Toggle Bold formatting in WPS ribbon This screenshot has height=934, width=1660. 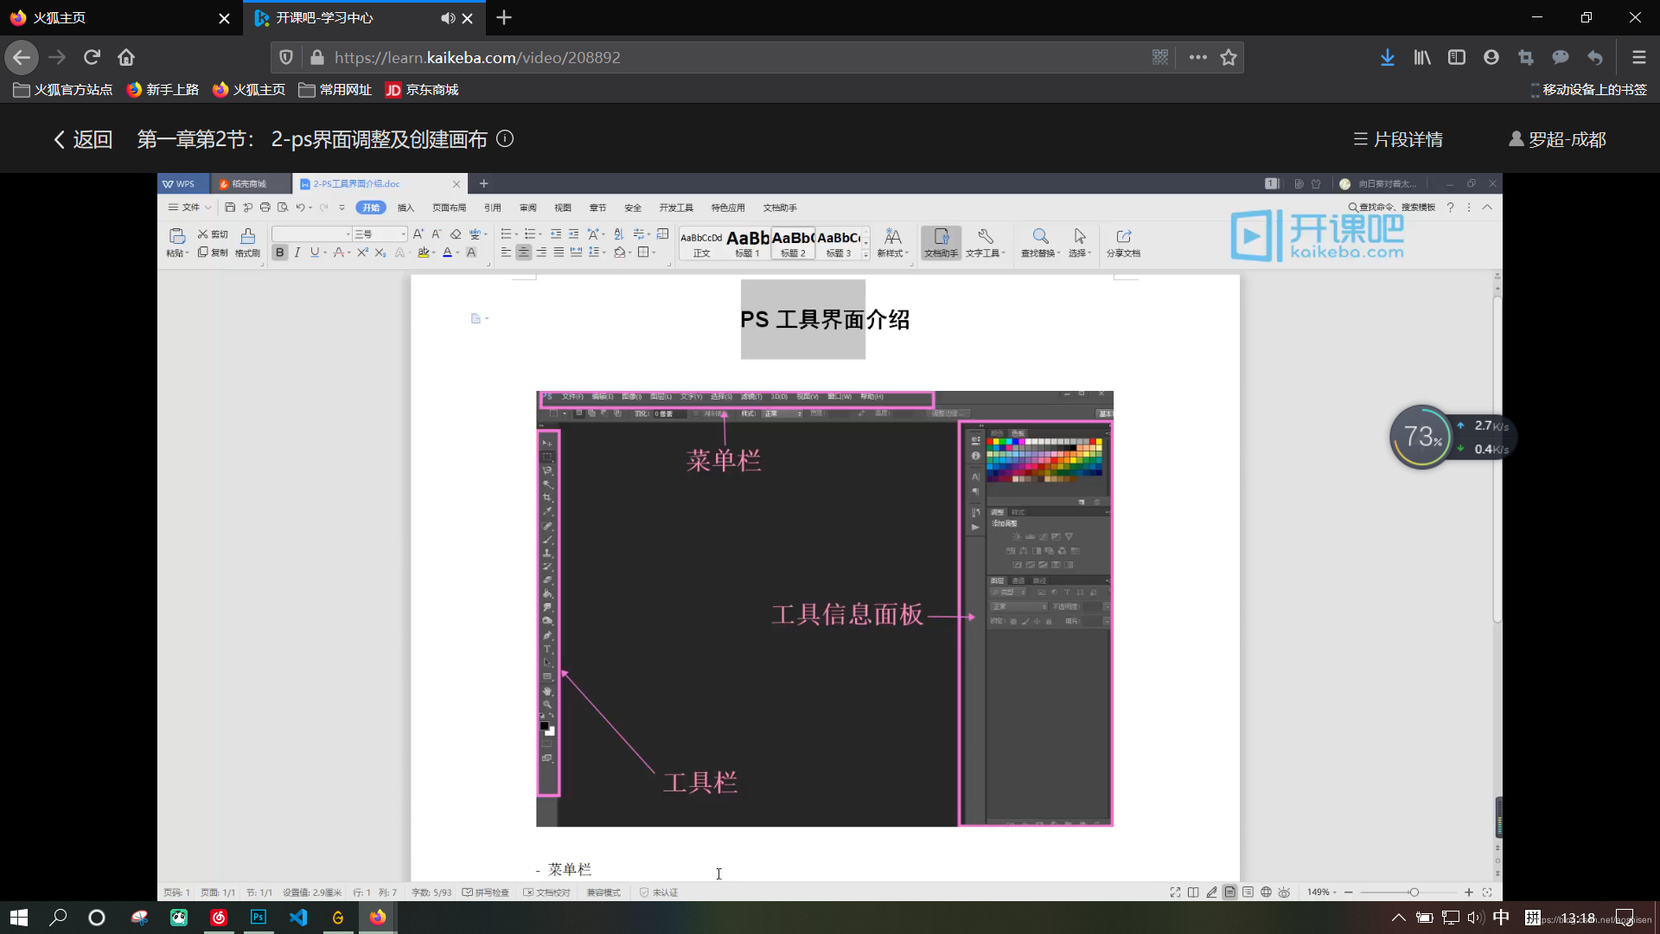pyautogui.click(x=280, y=253)
